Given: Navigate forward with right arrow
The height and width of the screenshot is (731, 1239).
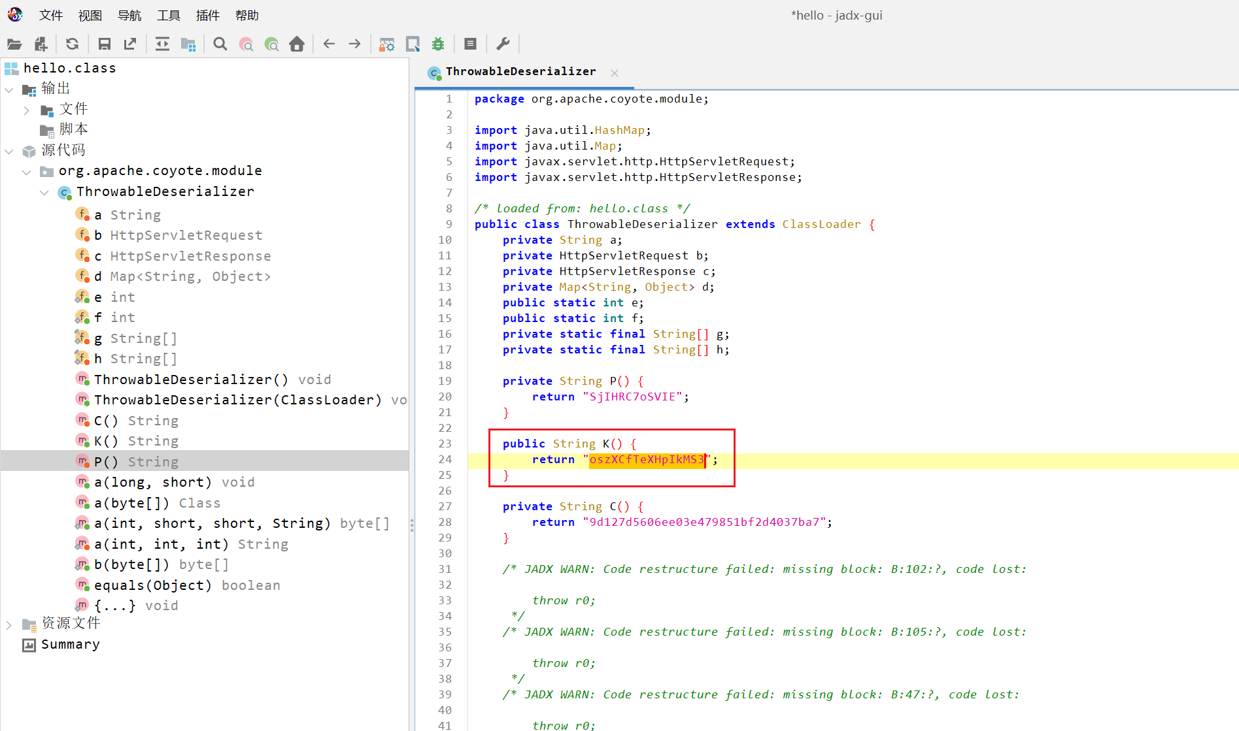Looking at the screenshot, I should 354,44.
